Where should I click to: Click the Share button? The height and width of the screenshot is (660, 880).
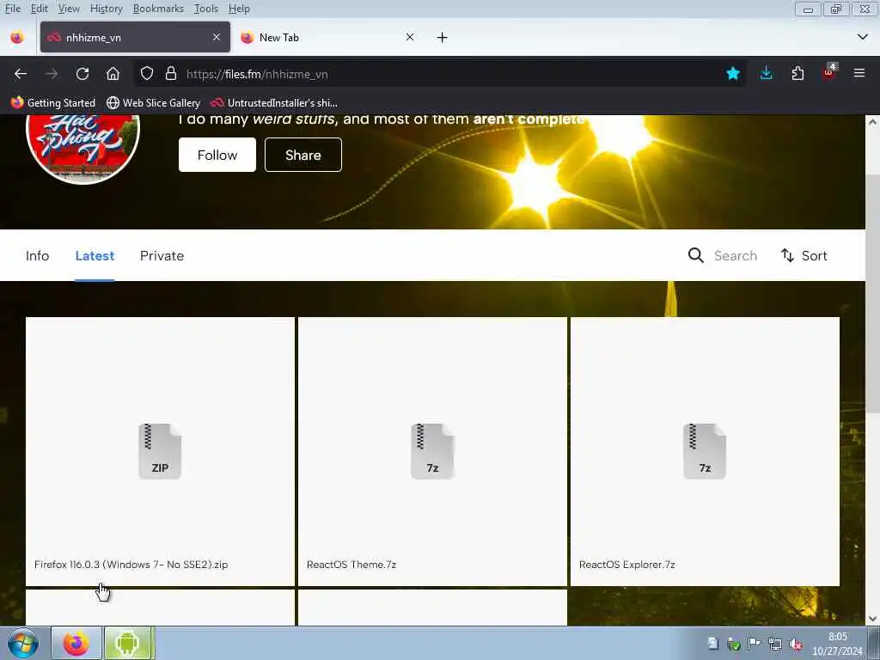[303, 155]
